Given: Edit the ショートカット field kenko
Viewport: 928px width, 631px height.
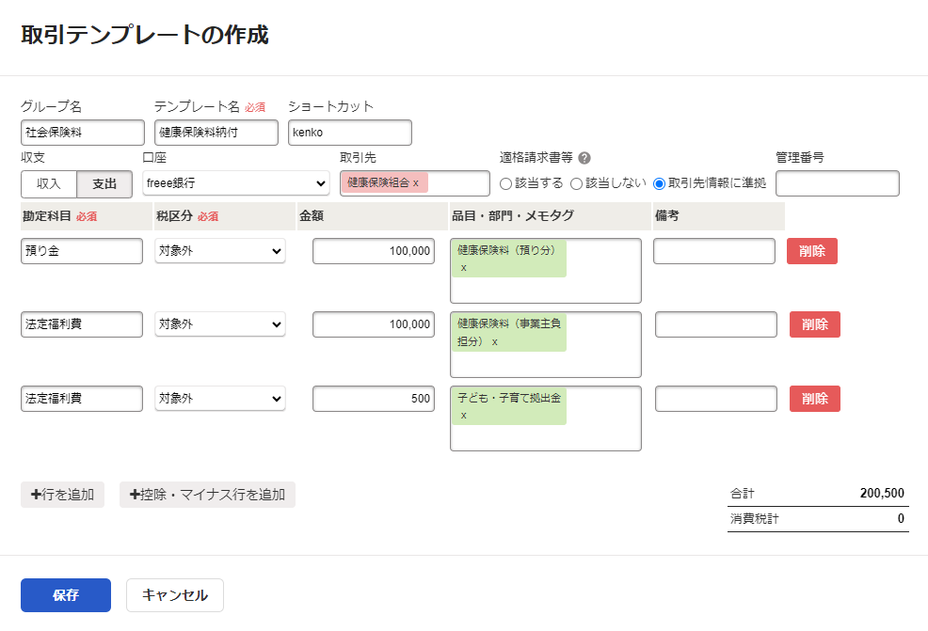Looking at the screenshot, I should click(350, 133).
